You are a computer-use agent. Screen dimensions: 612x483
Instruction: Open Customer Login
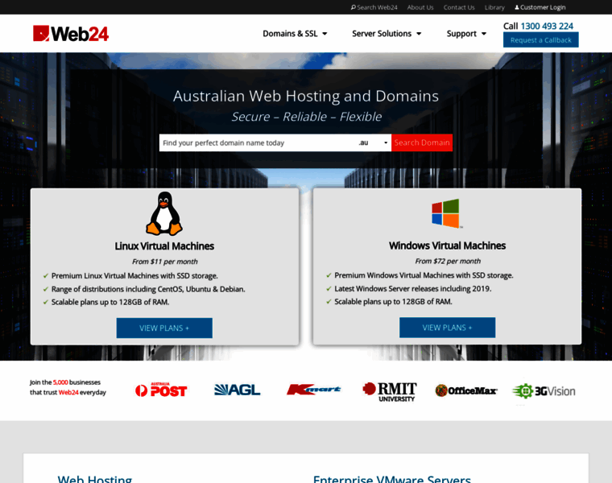pos(540,7)
